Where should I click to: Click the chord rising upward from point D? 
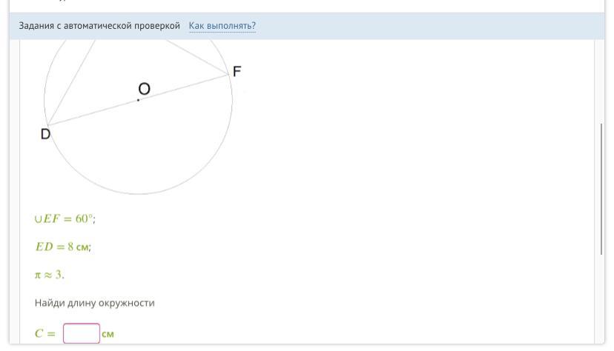pos(71,81)
